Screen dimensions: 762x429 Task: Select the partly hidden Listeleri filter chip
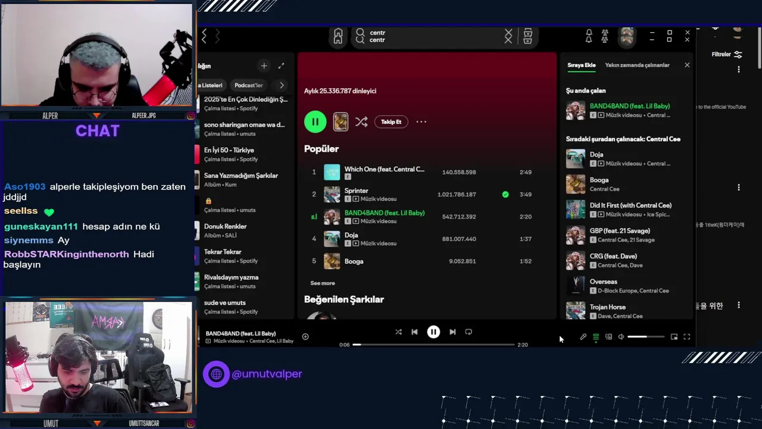(x=211, y=85)
